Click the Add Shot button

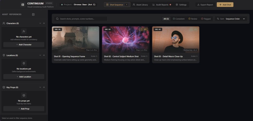(225, 5)
